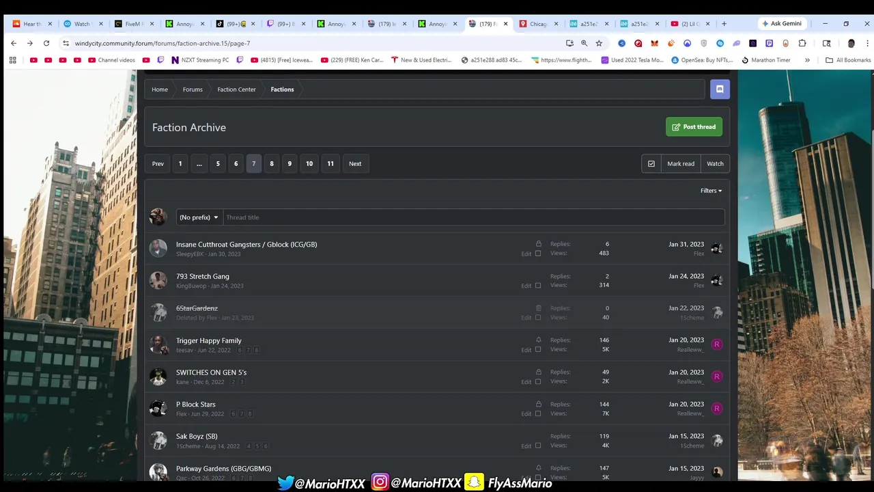Open the All Bookmarks folder
The height and width of the screenshot is (492, 874).
click(848, 60)
